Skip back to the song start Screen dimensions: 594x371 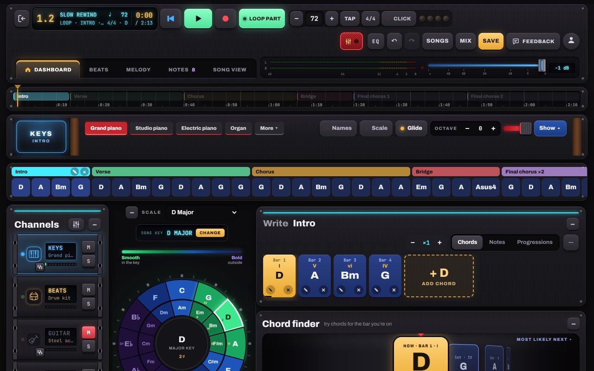coord(171,19)
